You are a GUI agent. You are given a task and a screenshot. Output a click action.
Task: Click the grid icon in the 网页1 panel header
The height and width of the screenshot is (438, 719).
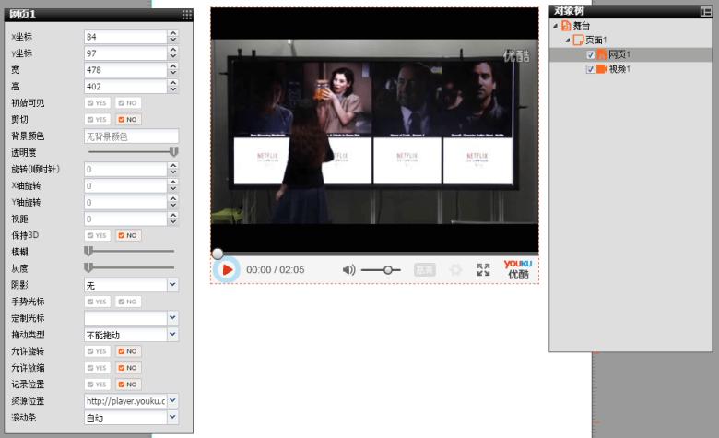pos(186,14)
